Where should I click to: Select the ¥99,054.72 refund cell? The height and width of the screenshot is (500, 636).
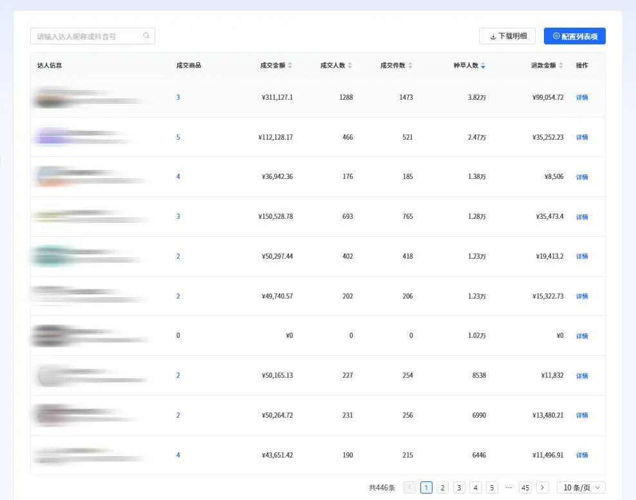tap(548, 97)
